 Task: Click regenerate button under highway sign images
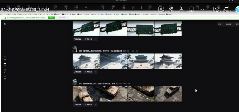tap(88, 39)
